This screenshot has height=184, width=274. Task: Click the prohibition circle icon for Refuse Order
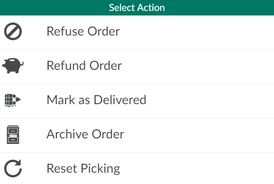point(13,32)
